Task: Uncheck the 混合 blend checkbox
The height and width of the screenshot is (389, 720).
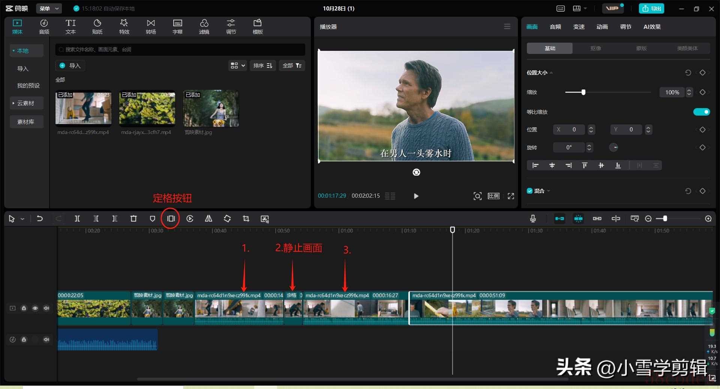Action: tap(529, 191)
